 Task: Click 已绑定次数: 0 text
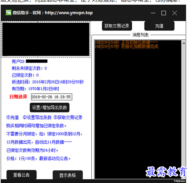25,75
